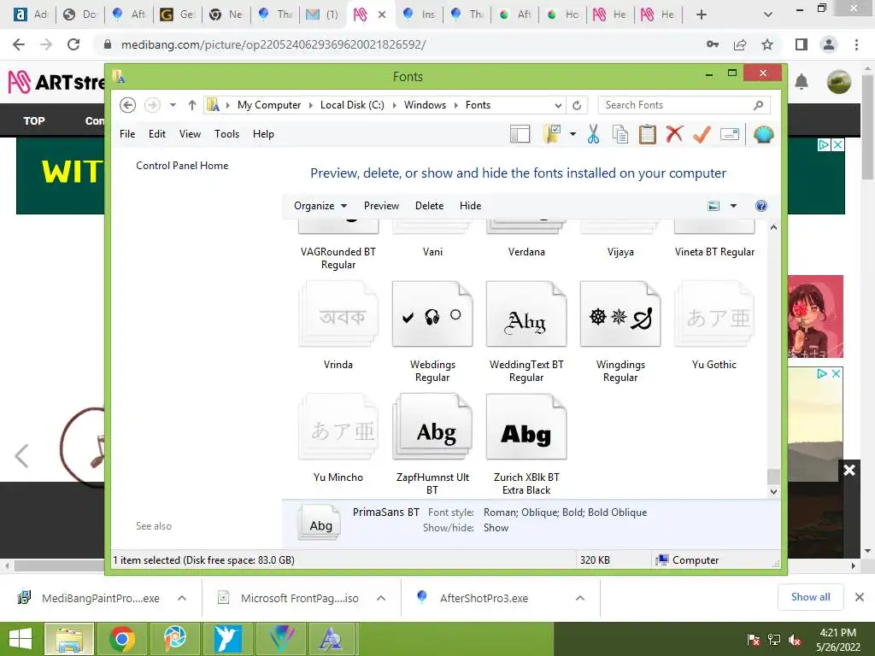This screenshot has height=656, width=875.
Task: Open the Edit menu
Action: point(157,134)
